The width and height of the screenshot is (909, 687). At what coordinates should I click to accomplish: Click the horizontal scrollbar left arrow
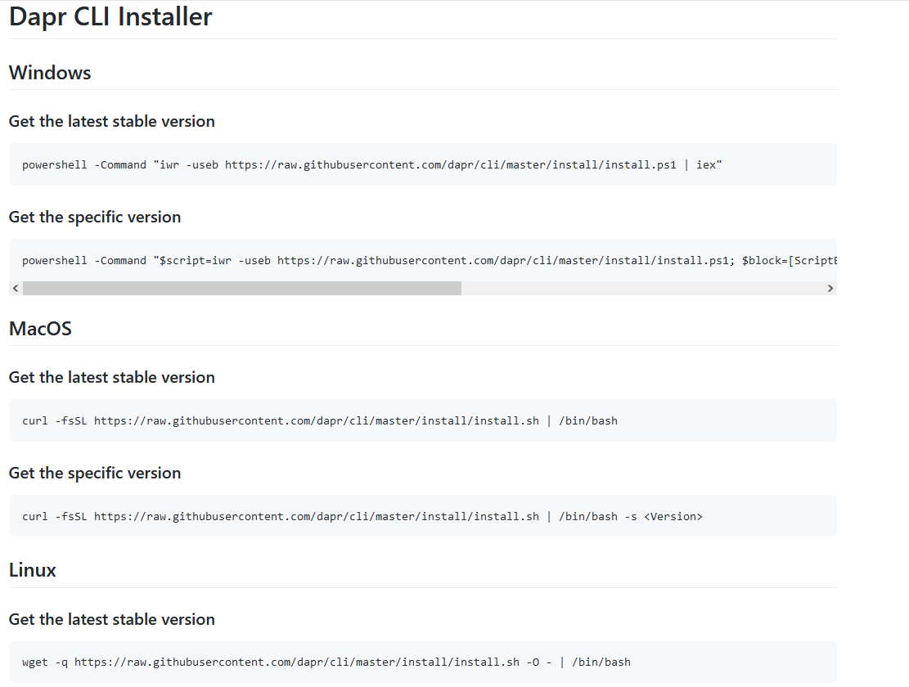pyautogui.click(x=16, y=289)
